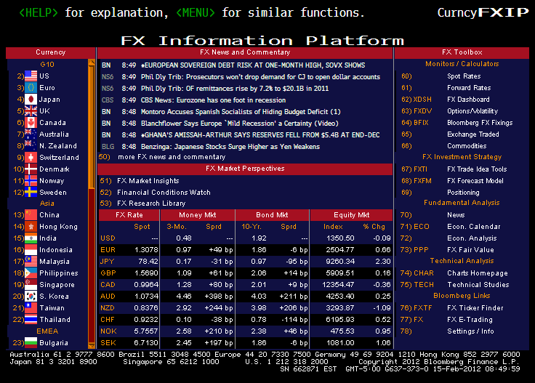
Task: Open the Euro currency entry
Action: pyautogui.click(x=47, y=88)
